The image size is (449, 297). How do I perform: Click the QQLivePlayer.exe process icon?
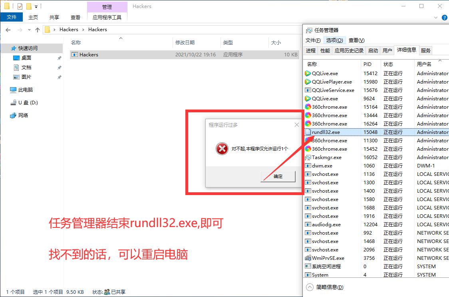coord(308,82)
